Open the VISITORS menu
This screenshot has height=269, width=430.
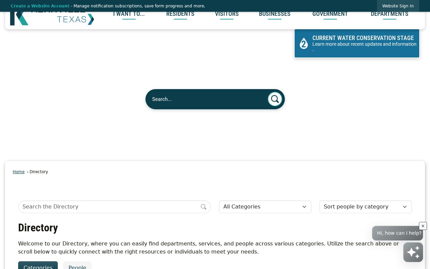(227, 14)
